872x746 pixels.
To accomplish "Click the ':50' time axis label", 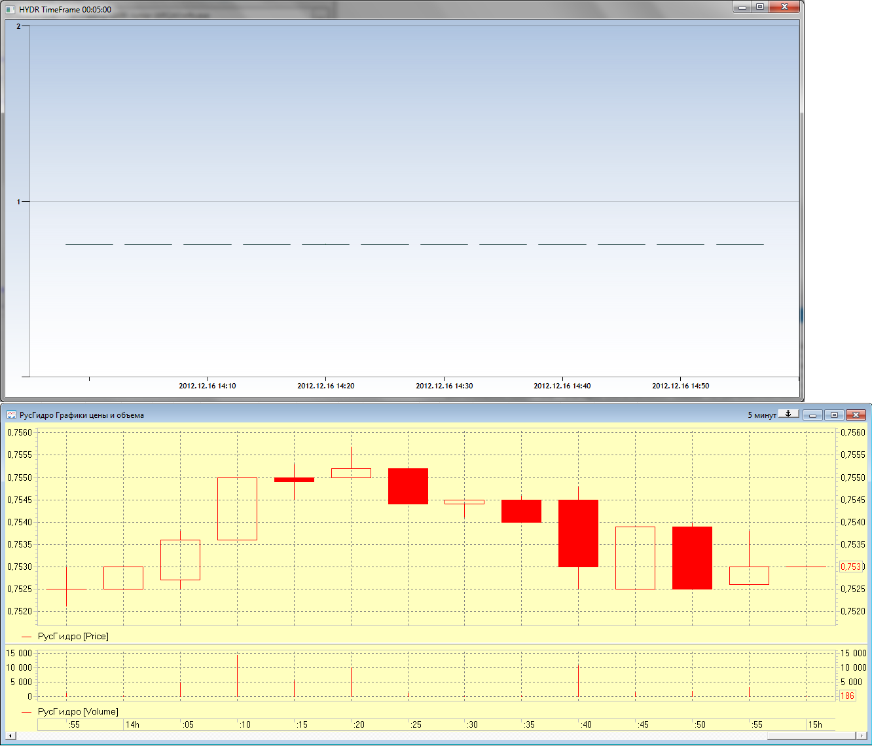I will (x=700, y=724).
